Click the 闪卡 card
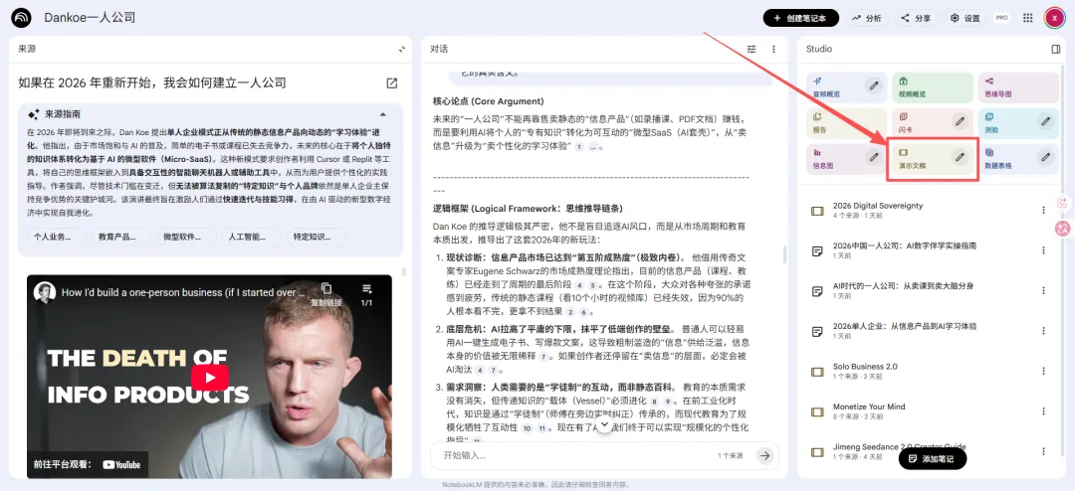Viewport: 1075px width, 491px height. pyautogui.click(x=933, y=122)
